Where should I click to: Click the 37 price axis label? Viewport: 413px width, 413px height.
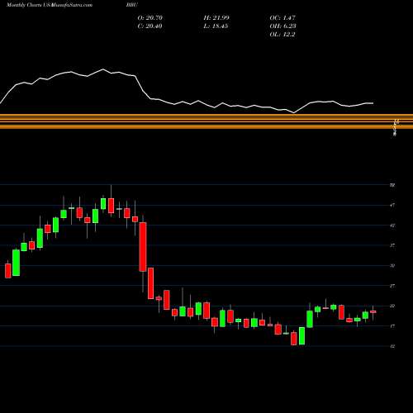pyautogui.click(x=392, y=245)
